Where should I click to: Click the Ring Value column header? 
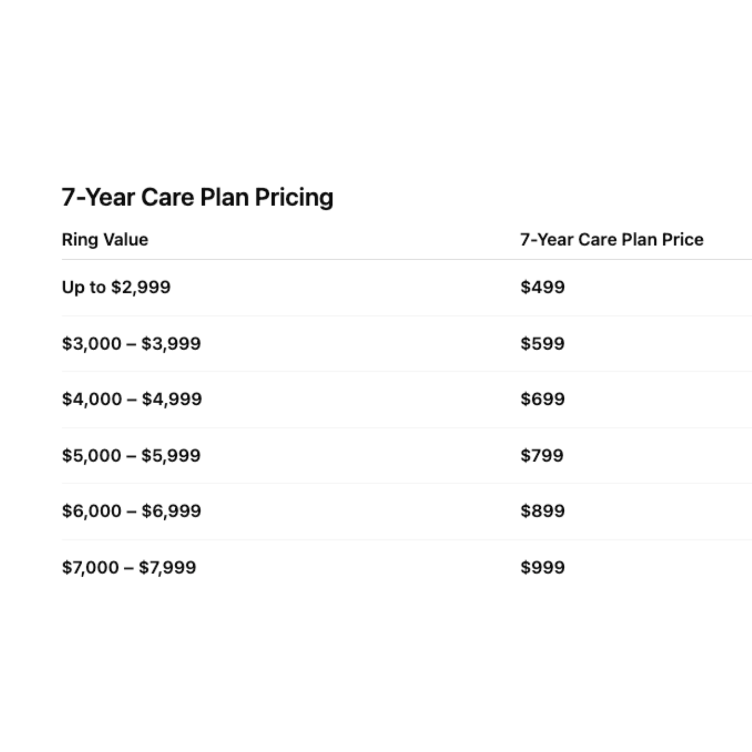pos(105,239)
